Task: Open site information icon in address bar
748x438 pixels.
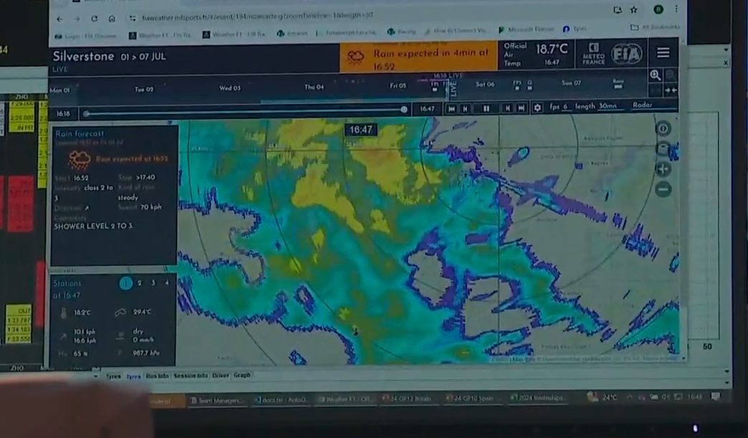Action: click(132, 18)
